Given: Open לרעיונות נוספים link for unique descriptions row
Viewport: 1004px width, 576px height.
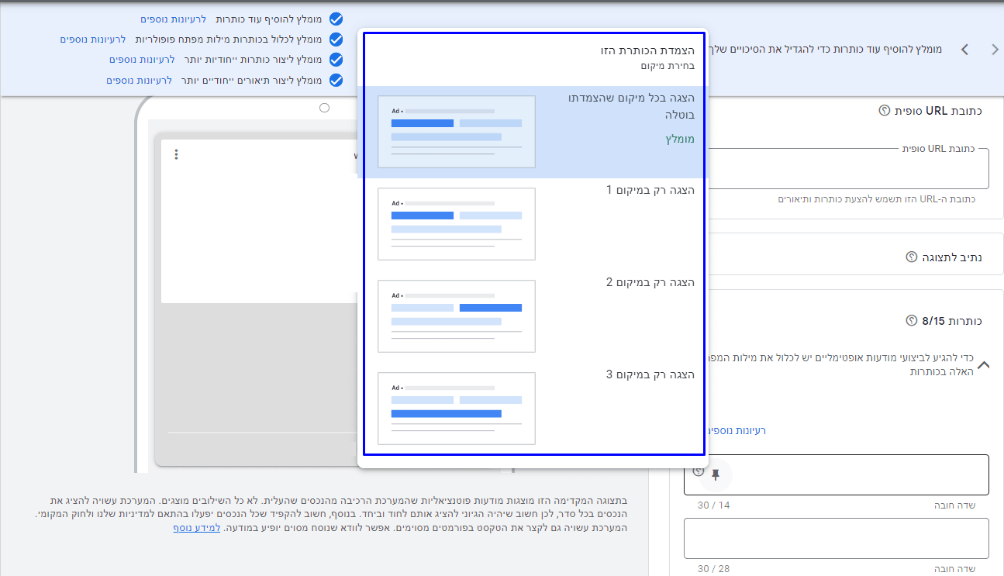Looking at the screenshot, I should [140, 80].
